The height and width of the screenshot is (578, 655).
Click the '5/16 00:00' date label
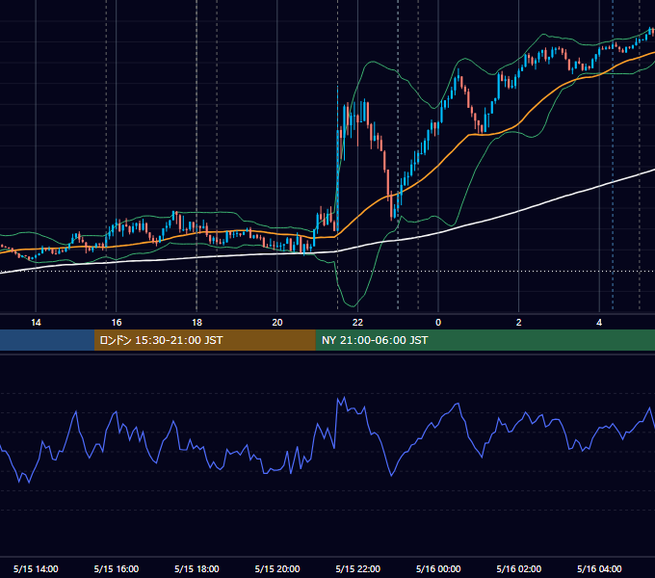pyautogui.click(x=438, y=568)
